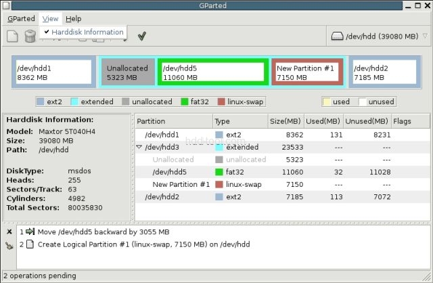Viewport: 433px width, 283px height.
Task: Select the /dev/hdd1 block in disk map
Action: pyautogui.click(x=54, y=72)
